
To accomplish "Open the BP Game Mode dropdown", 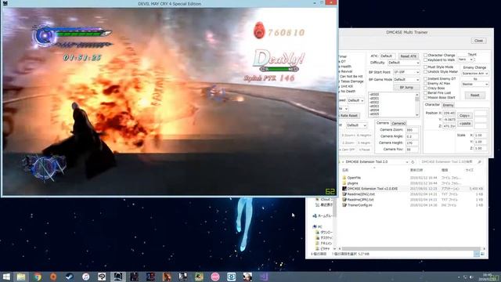I will coord(406,80).
